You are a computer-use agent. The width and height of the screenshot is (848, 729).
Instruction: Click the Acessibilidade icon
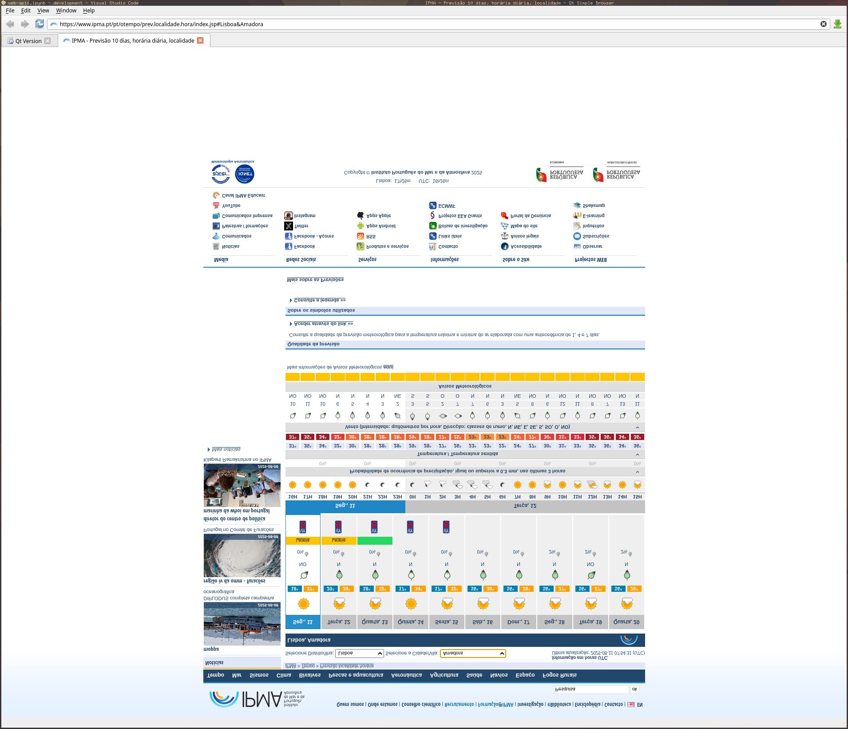tap(504, 246)
